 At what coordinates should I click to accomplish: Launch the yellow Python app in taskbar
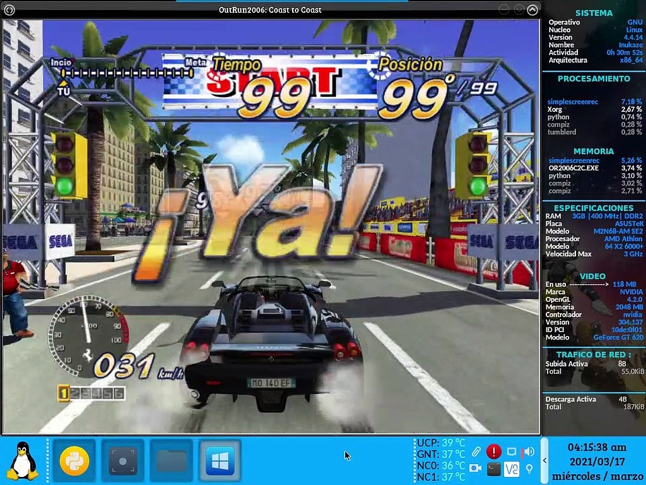point(74,461)
